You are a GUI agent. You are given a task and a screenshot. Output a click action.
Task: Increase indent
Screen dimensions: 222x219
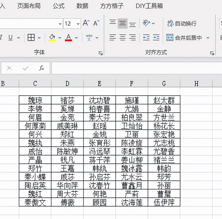[156, 38]
